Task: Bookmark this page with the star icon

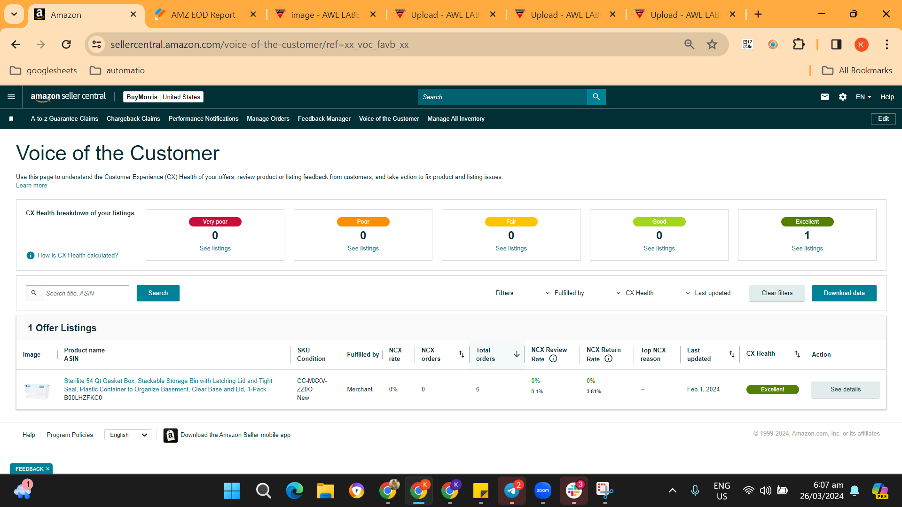Action: coord(712,44)
